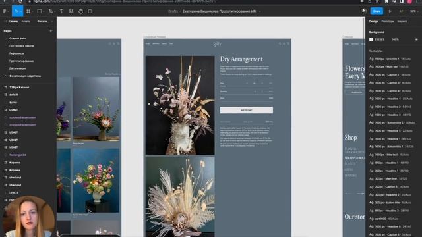This screenshot has width=422, height=237.
Task: Click the Dry Arrangement heading text
Action: point(241,59)
